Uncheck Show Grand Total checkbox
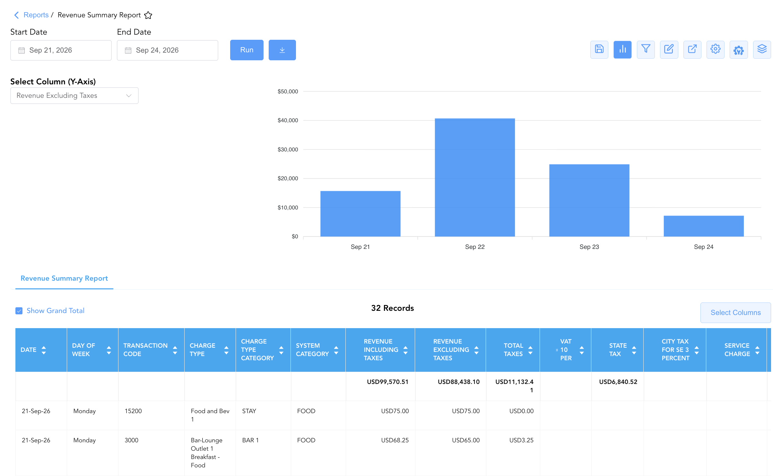The height and width of the screenshot is (476, 773). point(19,311)
